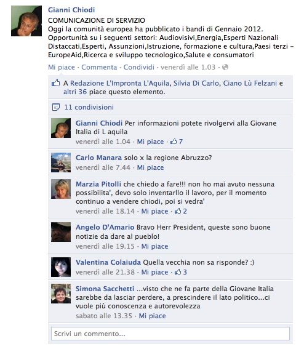Click the Commenta link under the post
The image size is (296, 349).
pos(99,67)
